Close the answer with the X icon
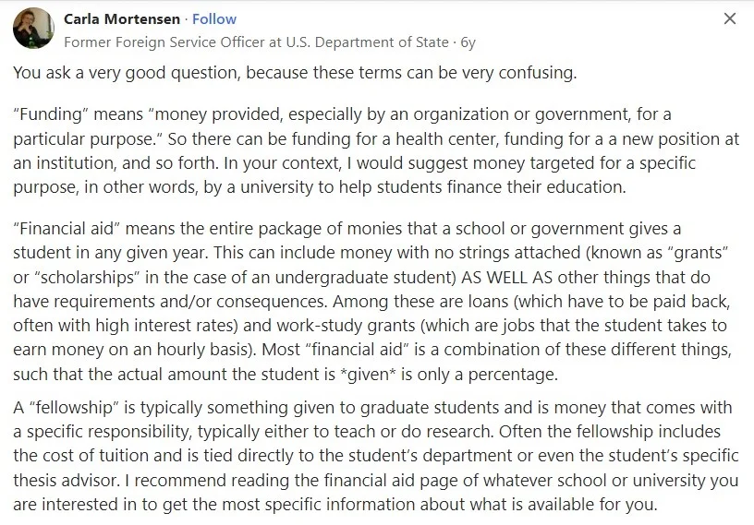 coord(729,18)
